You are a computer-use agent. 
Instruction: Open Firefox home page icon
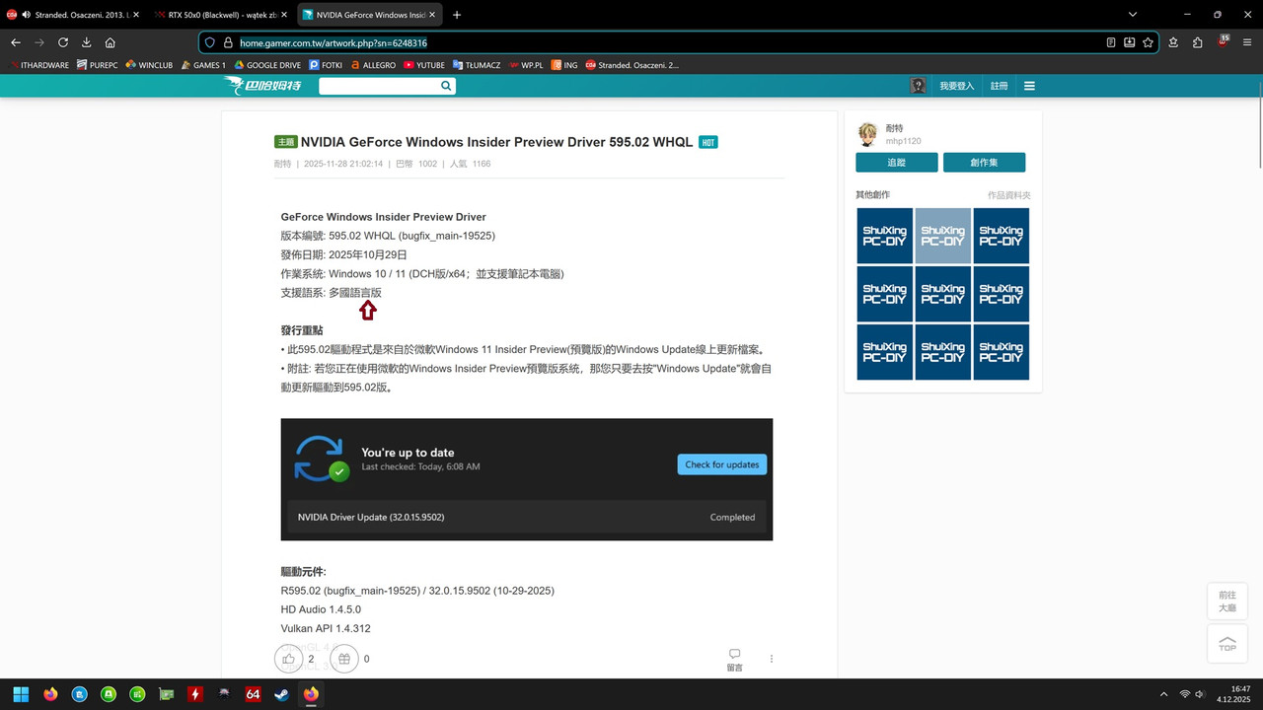pyautogui.click(x=111, y=42)
